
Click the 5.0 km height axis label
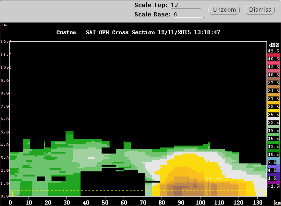point(5,132)
